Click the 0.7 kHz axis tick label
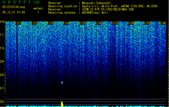Screen dimensions: 169x107 [x=2, y=88]
